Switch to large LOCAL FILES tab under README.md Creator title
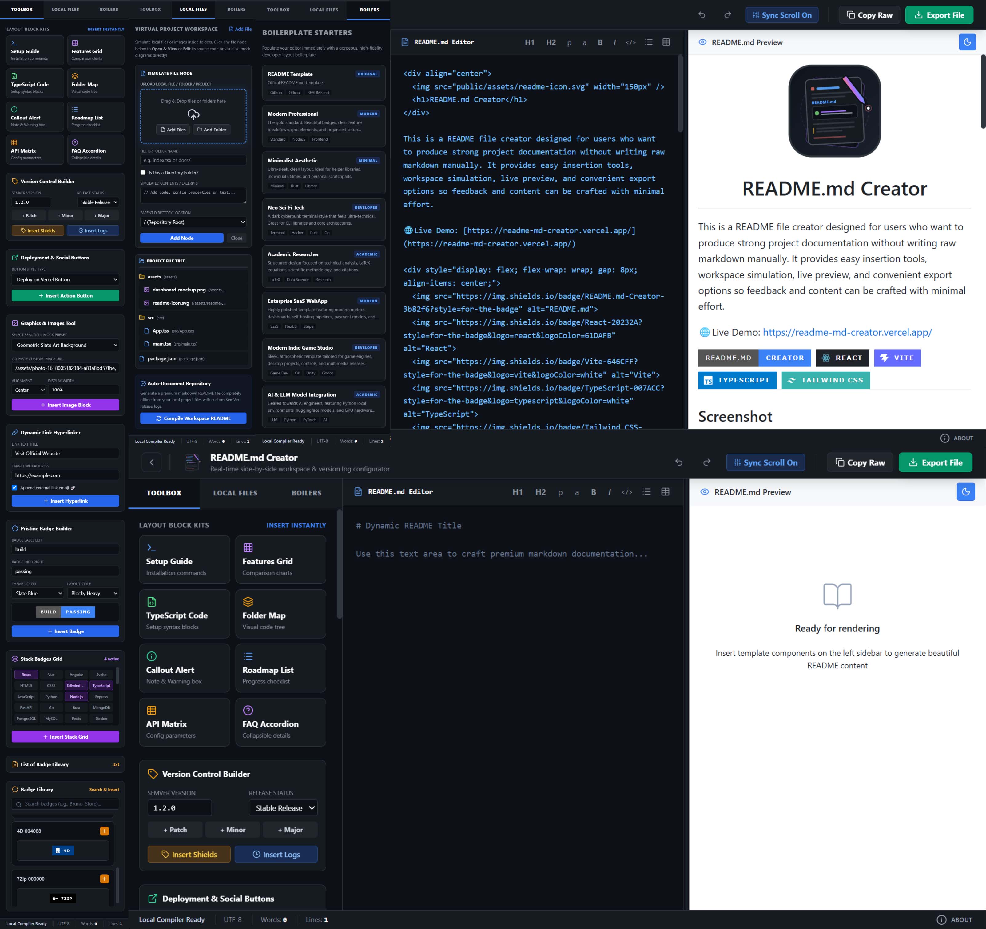986x929 pixels. [235, 493]
